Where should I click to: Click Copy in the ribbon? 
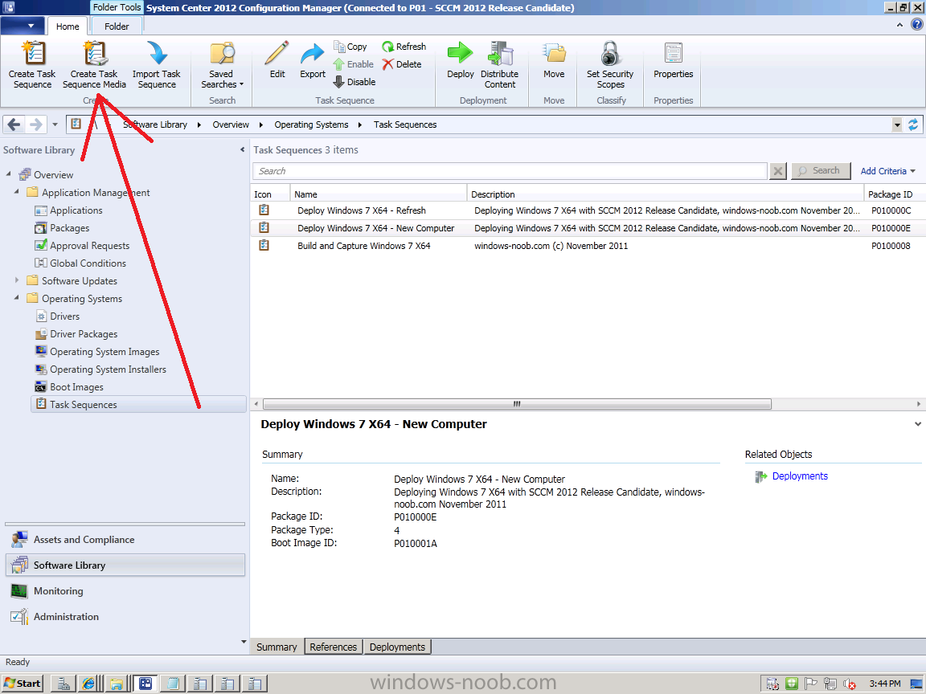350,46
